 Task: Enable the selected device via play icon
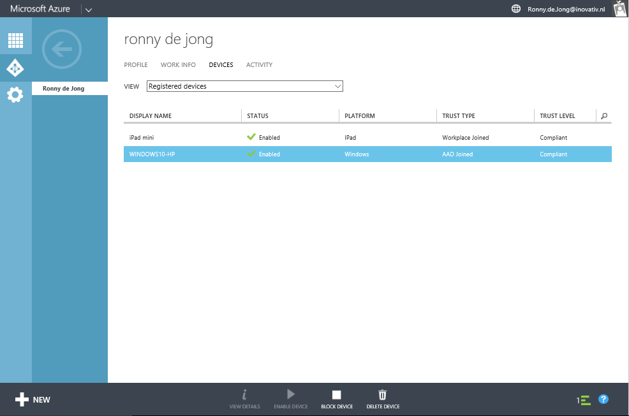[290, 394]
